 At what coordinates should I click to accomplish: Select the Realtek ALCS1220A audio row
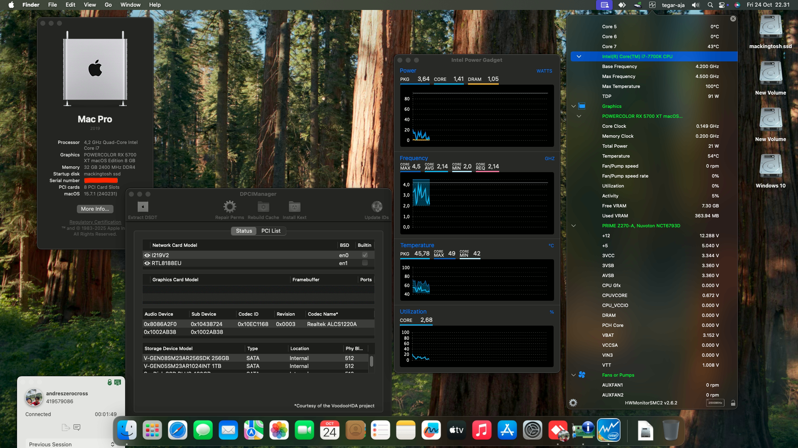tap(258, 324)
